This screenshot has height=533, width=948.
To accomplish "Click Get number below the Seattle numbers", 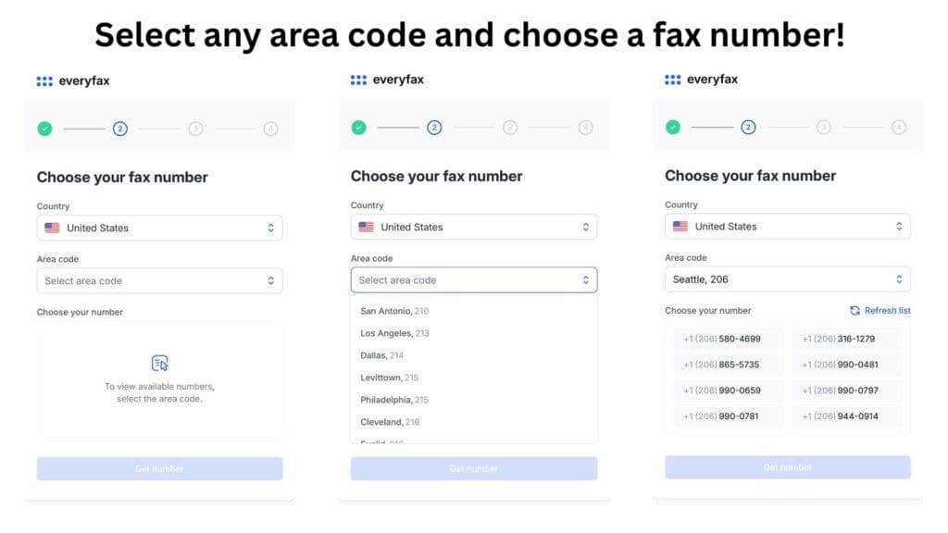I will pyautogui.click(x=787, y=467).
